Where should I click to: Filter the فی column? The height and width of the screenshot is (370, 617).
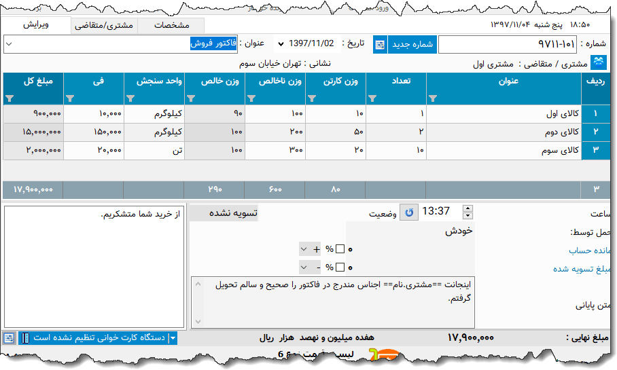pos(70,98)
